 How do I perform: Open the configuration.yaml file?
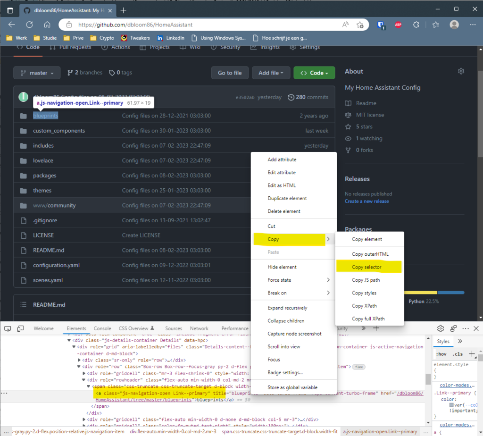point(57,265)
